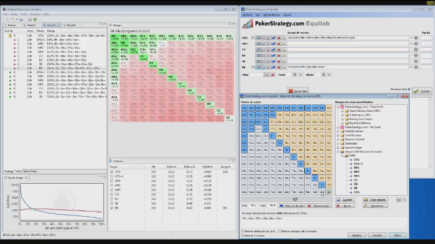
Task: Minimize the Range panel in HRC
Action: click(x=230, y=25)
